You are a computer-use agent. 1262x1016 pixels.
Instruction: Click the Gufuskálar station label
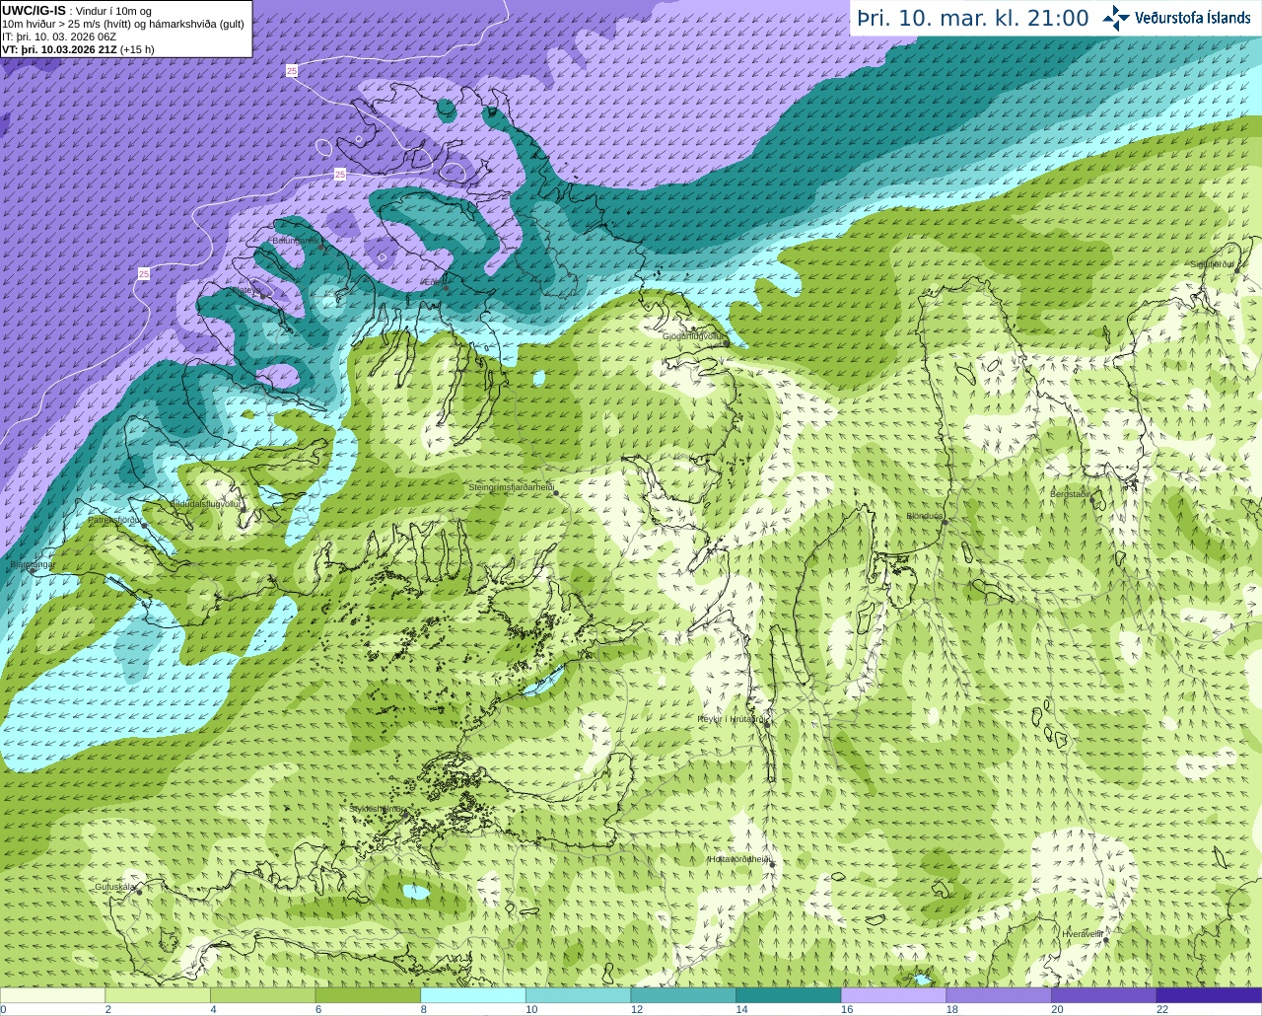(x=114, y=887)
